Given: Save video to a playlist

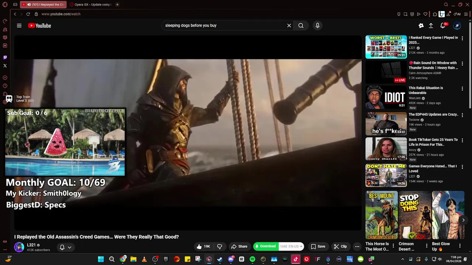Looking at the screenshot, I should pos(318,247).
